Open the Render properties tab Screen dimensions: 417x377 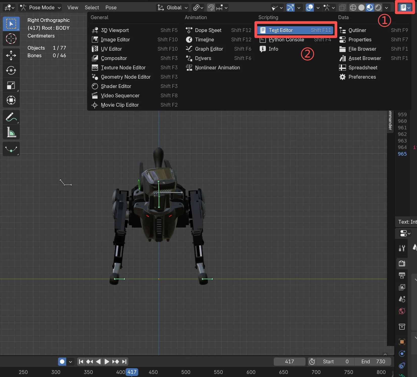point(402,264)
